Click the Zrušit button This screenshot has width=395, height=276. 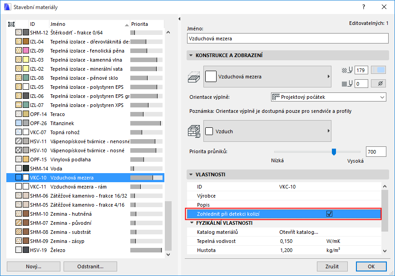[332, 266]
